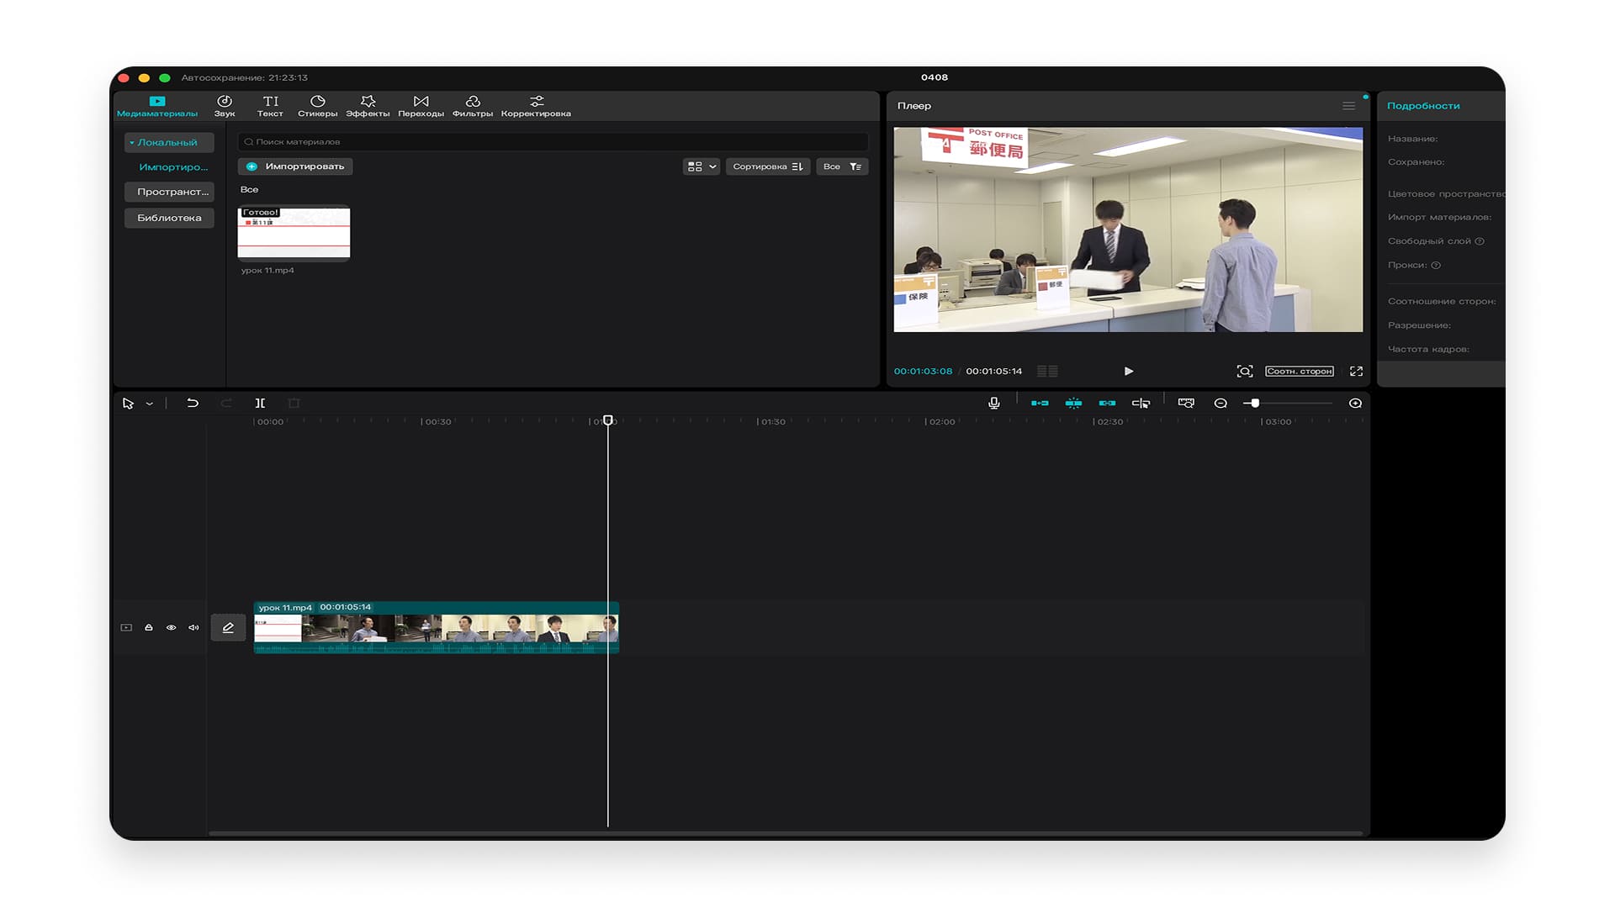The width and height of the screenshot is (1615, 908).
Task: Enter fullscreen preview in the player
Action: (x=1356, y=371)
